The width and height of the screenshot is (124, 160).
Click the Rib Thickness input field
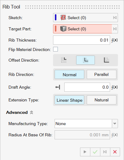(x=82, y=40)
